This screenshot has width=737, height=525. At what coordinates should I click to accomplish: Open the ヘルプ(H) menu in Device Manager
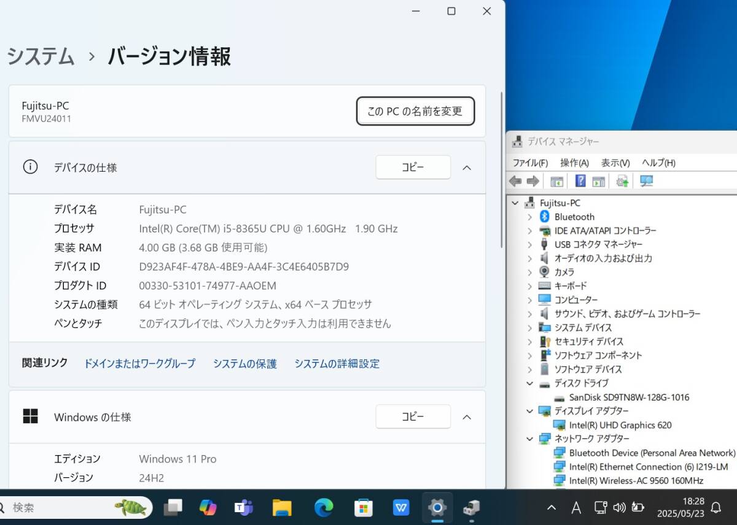tap(658, 163)
